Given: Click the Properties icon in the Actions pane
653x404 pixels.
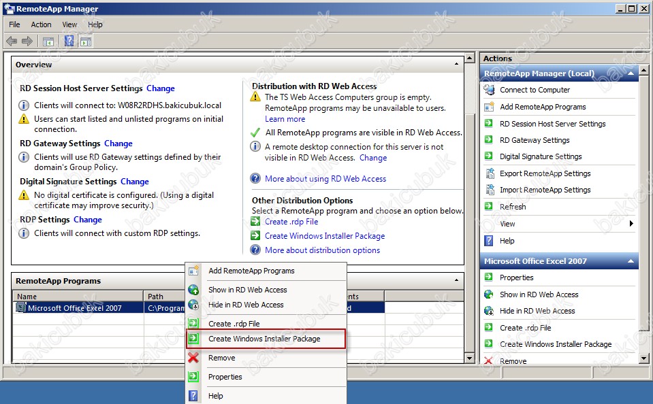Looking at the screenshot, I should [489, 277].
